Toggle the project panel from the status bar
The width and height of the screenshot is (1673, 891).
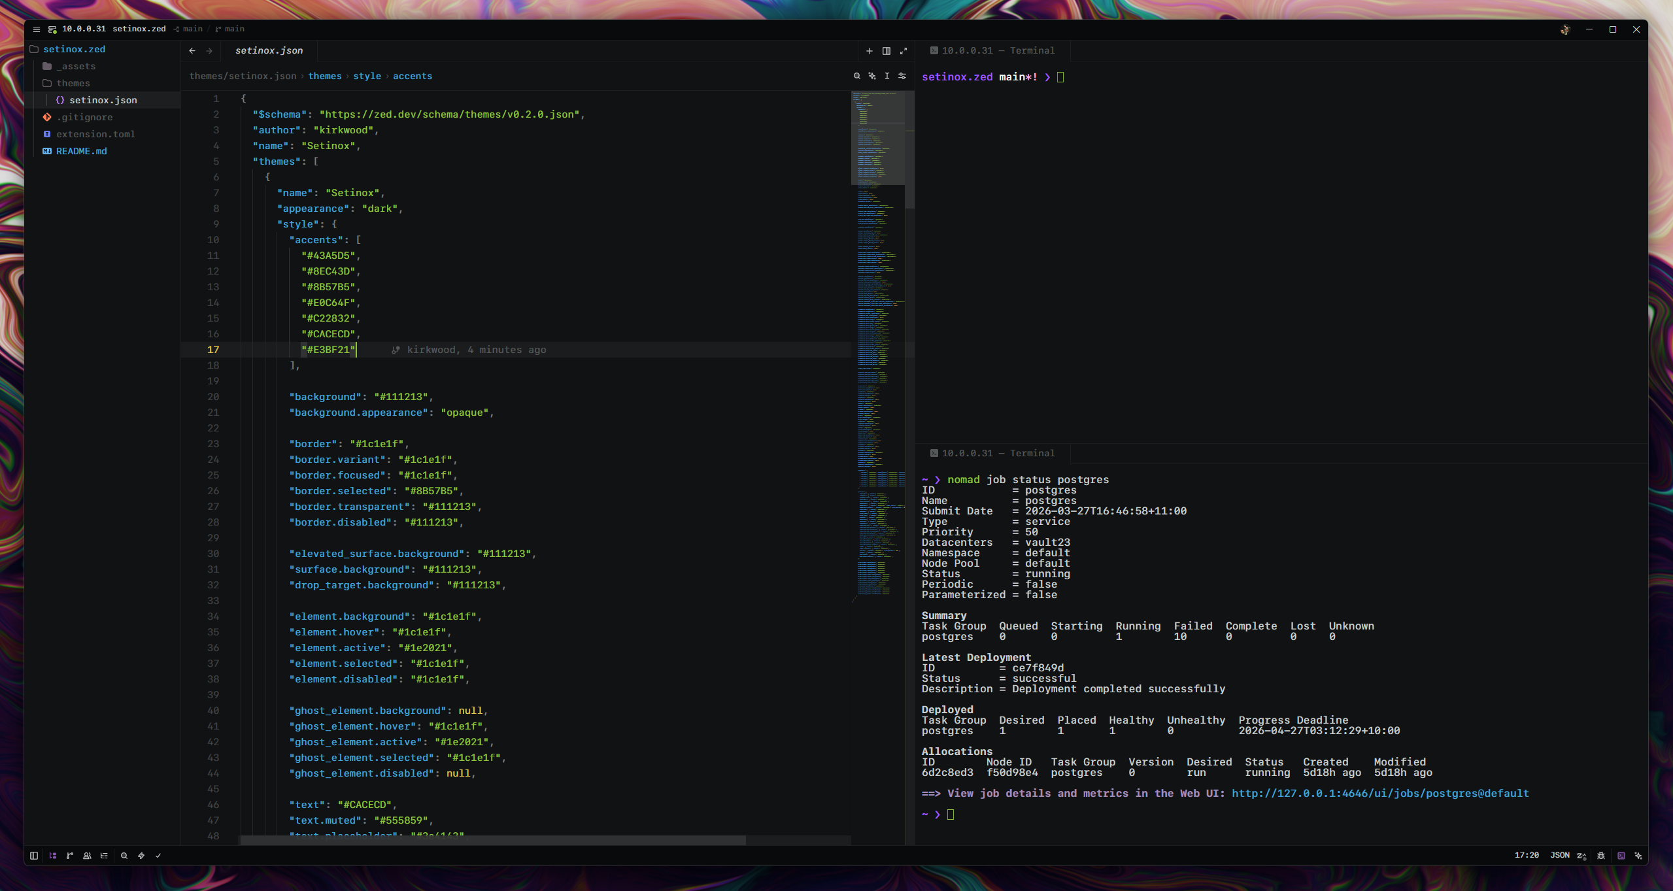(x=52, y=856)
